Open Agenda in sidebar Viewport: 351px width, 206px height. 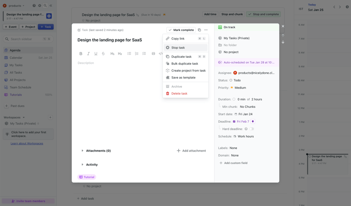(x=28, y=50)
